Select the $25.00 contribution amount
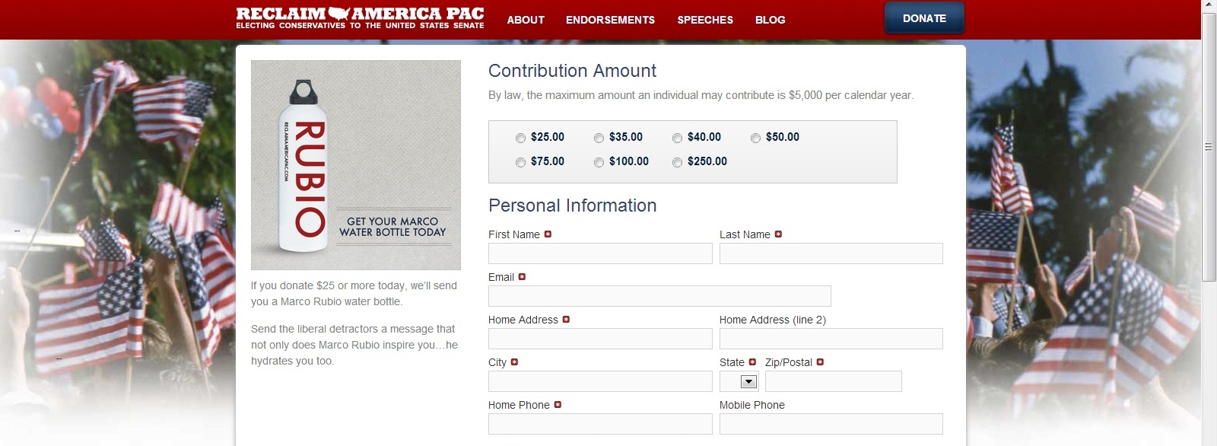The image size is (1217, 446). 521,138
